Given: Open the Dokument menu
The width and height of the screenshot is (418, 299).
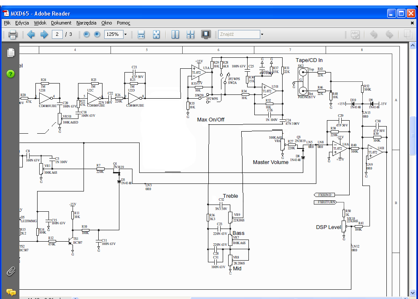Looking at the screenshot, I should point(61,23).
